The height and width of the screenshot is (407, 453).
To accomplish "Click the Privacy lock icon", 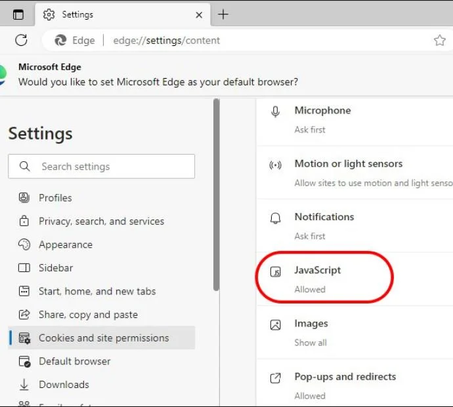I will pos(24,221).
